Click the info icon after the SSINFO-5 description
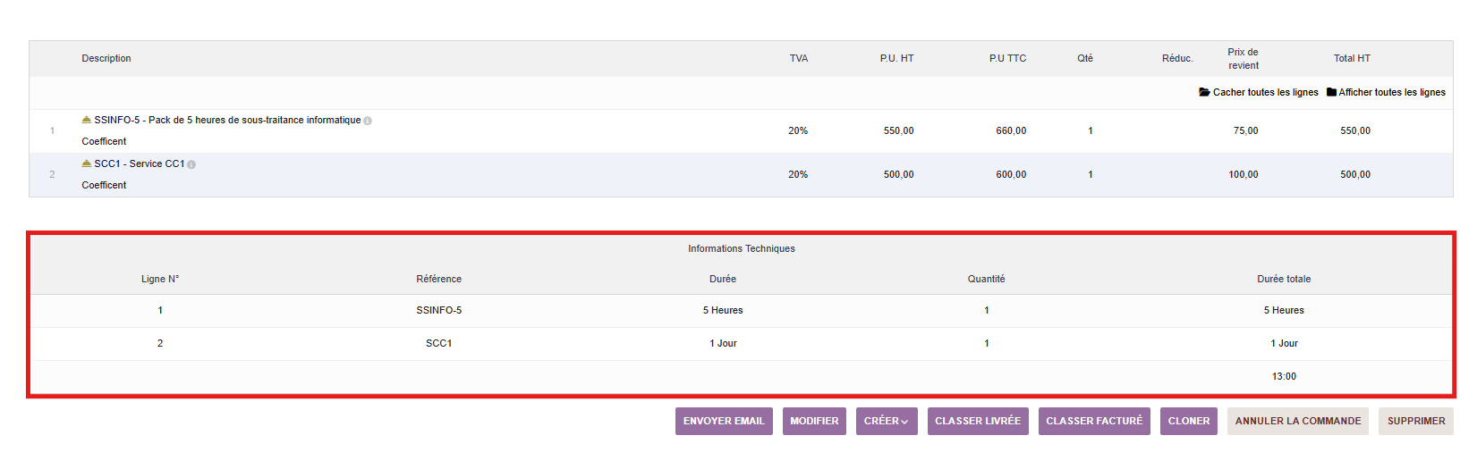 coord(368,121)
